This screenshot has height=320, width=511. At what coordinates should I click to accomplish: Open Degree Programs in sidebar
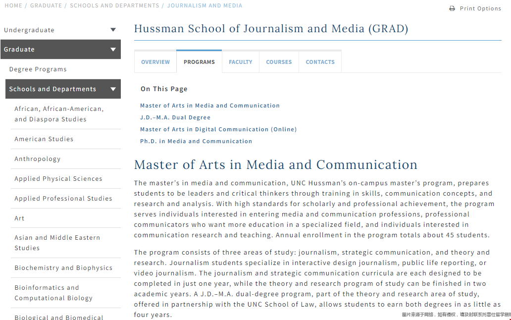tap(38, 69)
